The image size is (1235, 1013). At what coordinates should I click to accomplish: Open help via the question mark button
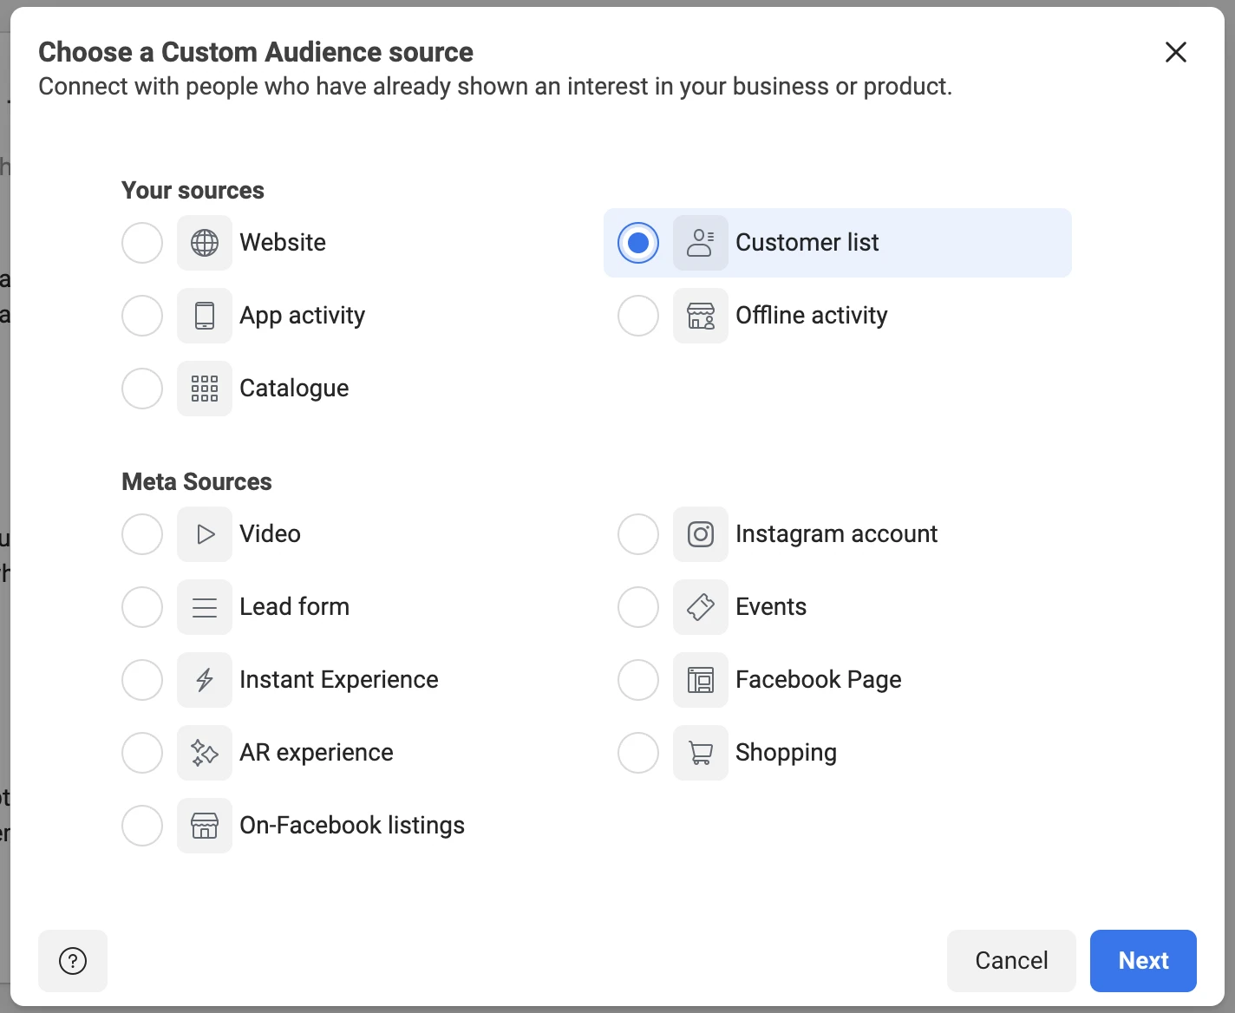pos(73,961)
